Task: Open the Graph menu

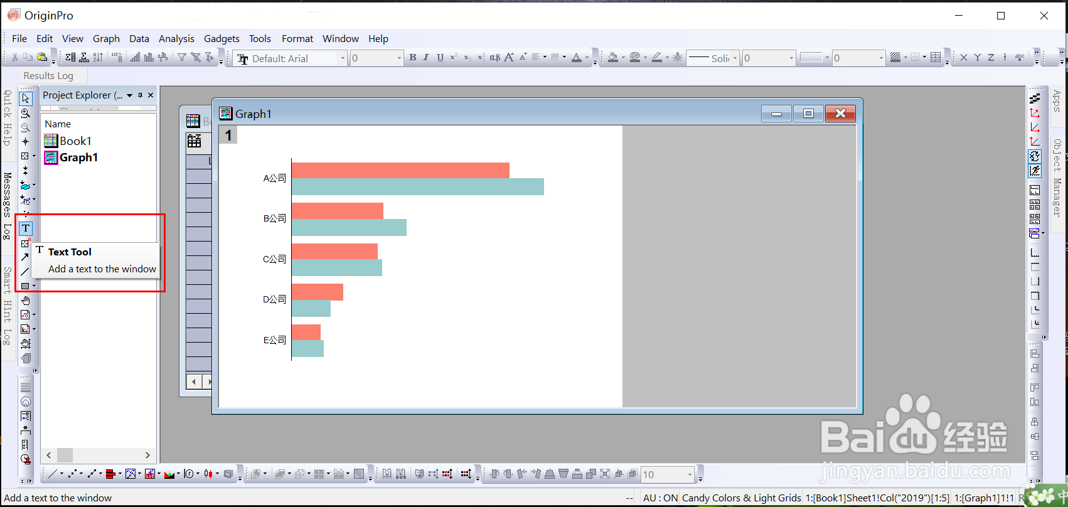Action: (106, 38)
